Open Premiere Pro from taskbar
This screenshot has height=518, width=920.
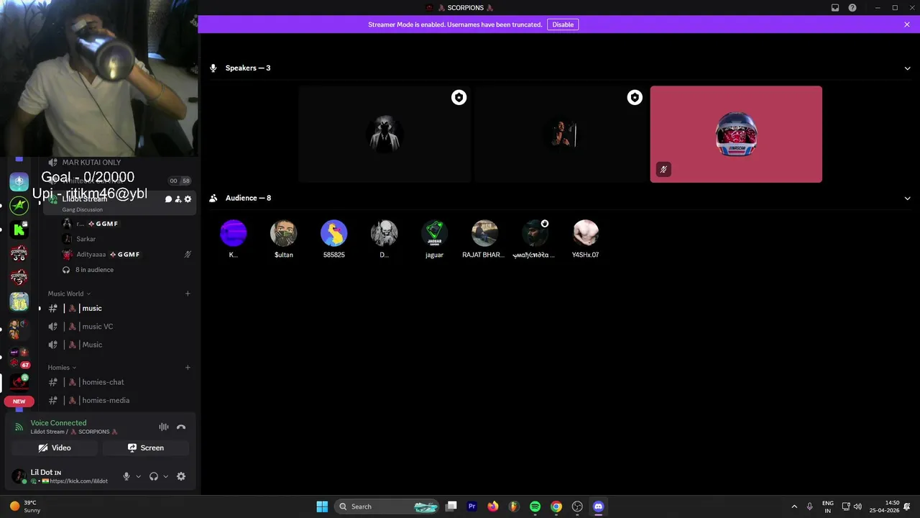click(x=471, y=506)
